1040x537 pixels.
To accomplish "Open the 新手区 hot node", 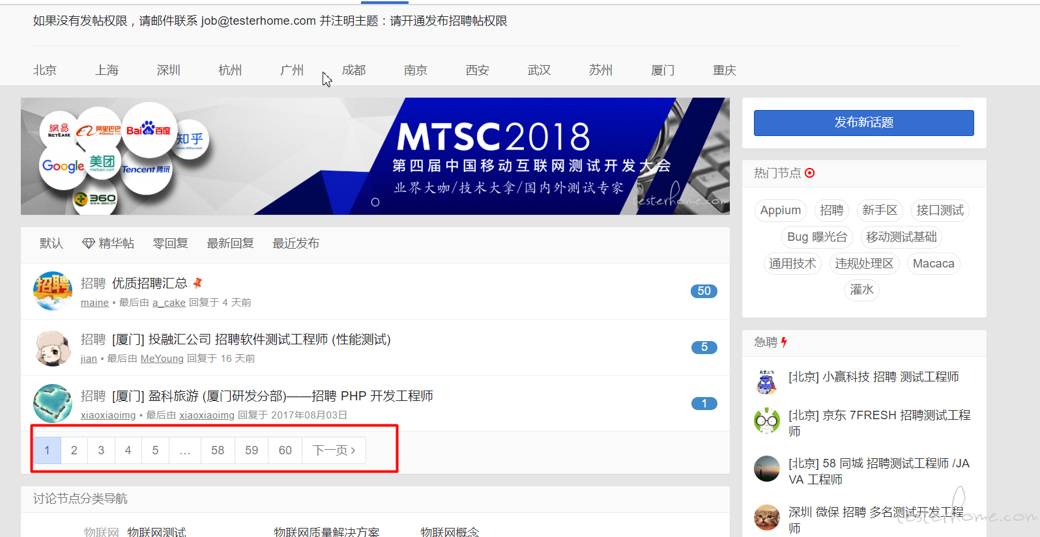I will pyautogui.click(x=880, y=210).
